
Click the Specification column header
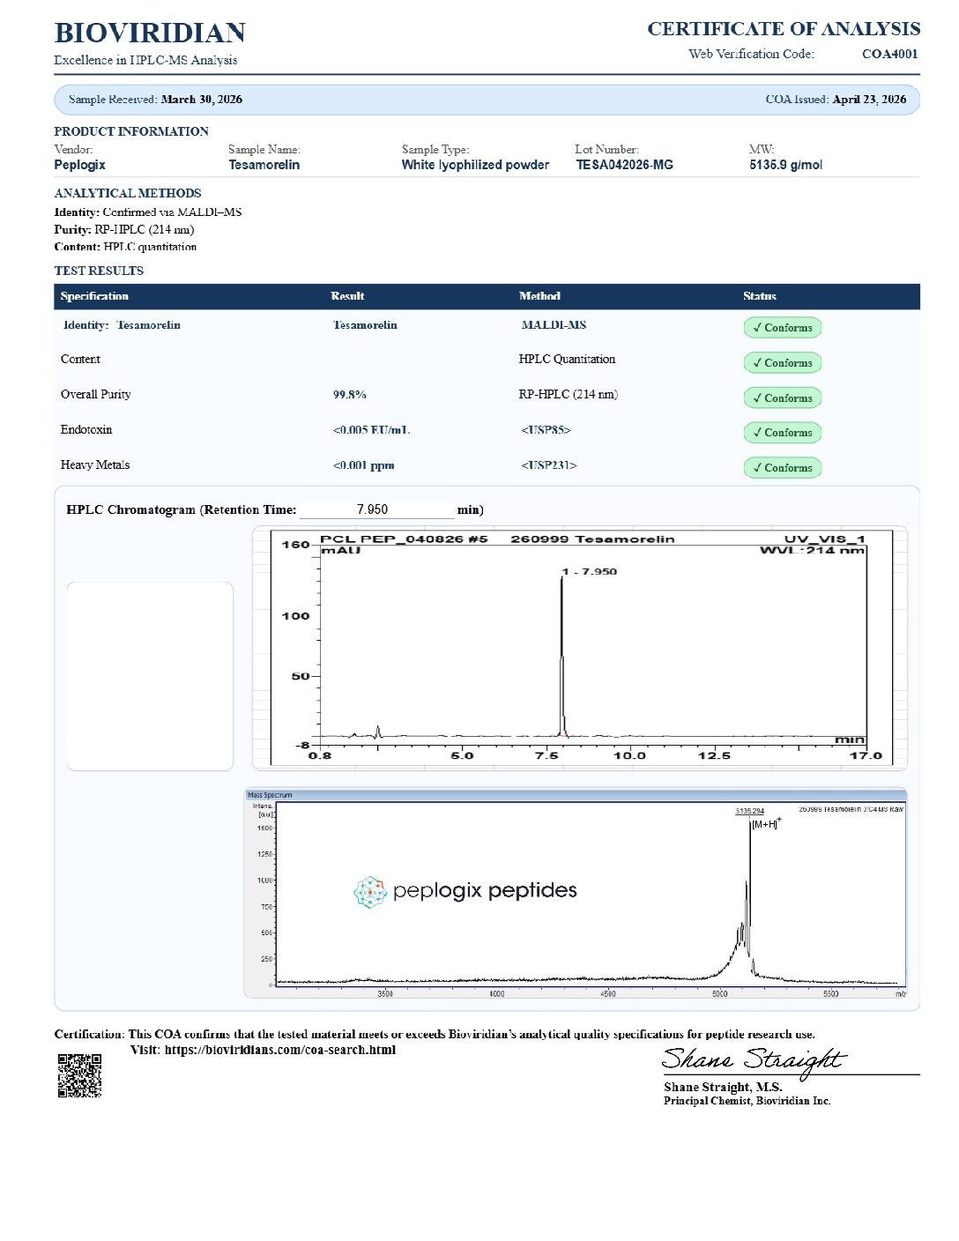94,296
